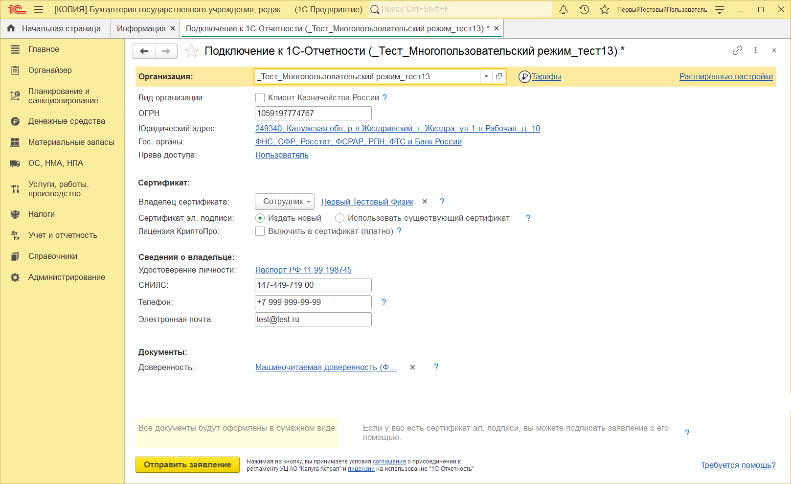Open favorites star in title bar

click(x=605, y=9)
